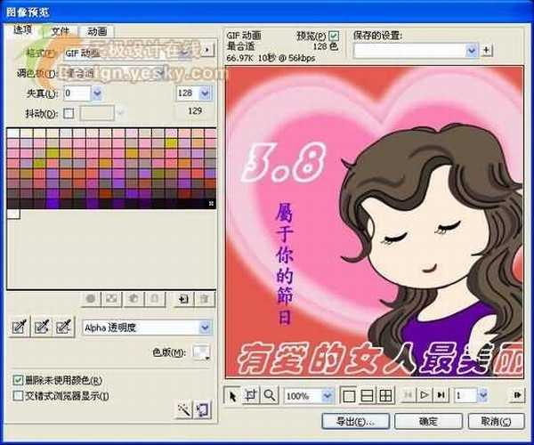This screenshot has width=534, height=445.
Task: Click the transparent toggle button under palette
Action: click(112, 299)
